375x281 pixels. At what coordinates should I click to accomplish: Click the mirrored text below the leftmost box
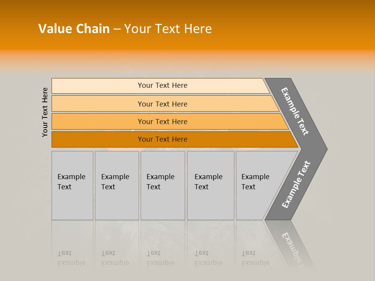coord(71,258)
